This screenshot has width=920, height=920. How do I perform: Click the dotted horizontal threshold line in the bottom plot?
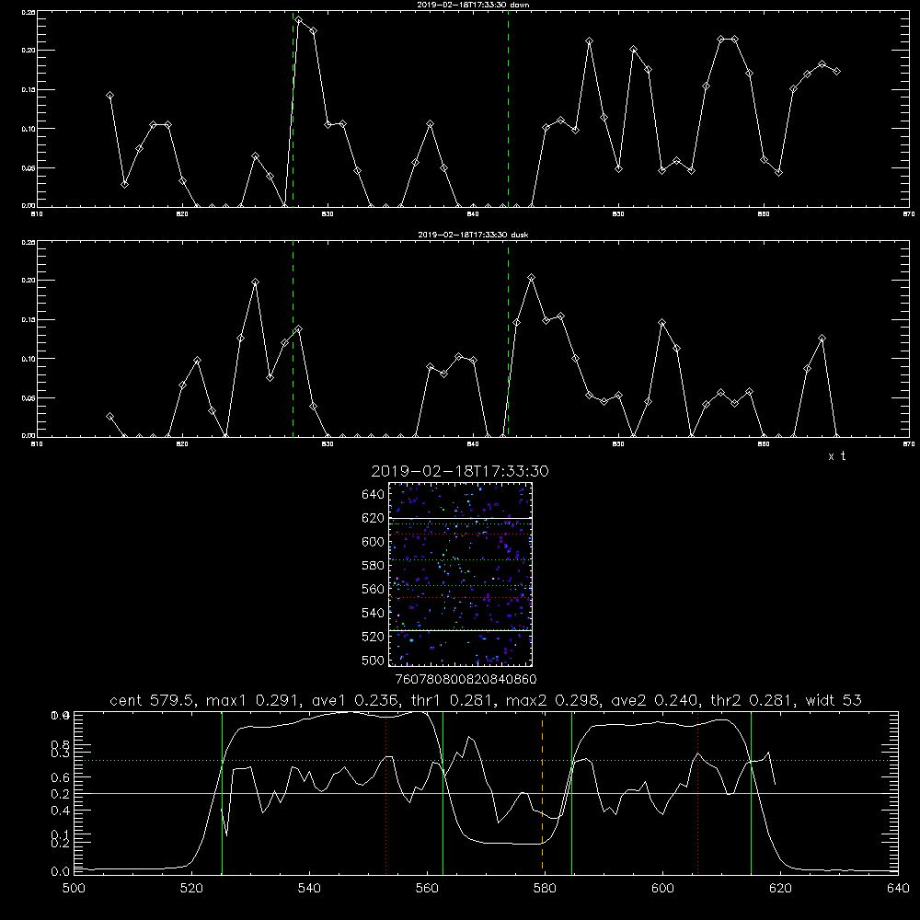coord(486,761)
